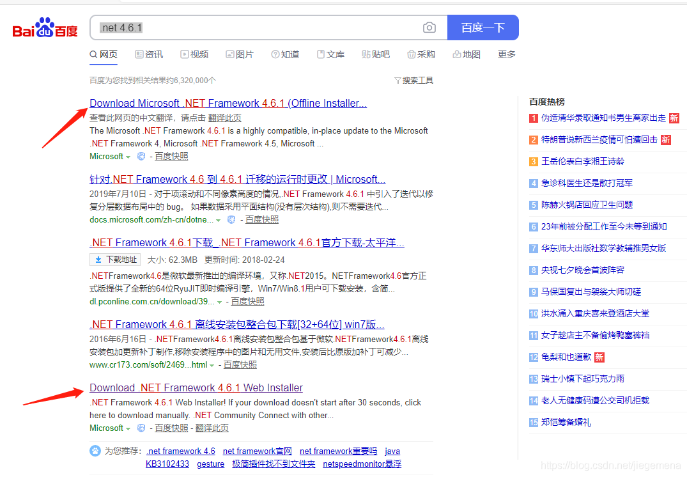Open suggested search 极简插件找不到文件夹
Viewport: 687px width, 477px height.
274,464
